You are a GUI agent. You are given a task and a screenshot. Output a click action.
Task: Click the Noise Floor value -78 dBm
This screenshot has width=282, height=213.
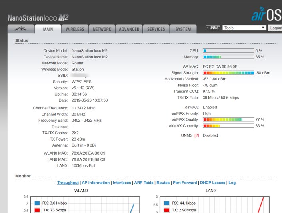pyautogui.click(x=210, y=85)
